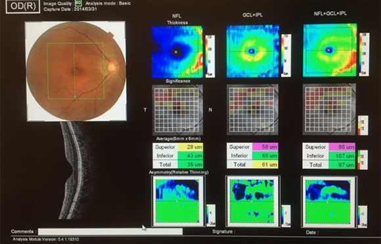This screenshot has width=381, height=244.
Task: Click the GCL+IPL Total 61 um cell
Action: click(x=265, y=165)
